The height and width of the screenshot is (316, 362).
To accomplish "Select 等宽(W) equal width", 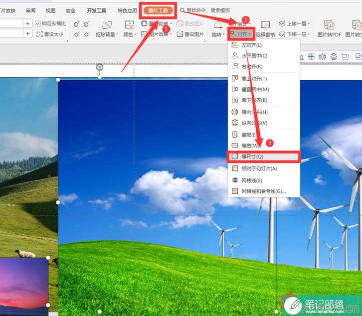I will (264, 146).
